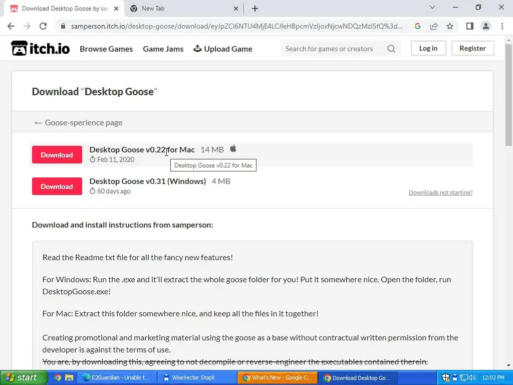The height and width of the screenshot is (385, 513).
Task: Download Desktop Goose v0.22 for Mac
Action: click(x=57, y=154)
